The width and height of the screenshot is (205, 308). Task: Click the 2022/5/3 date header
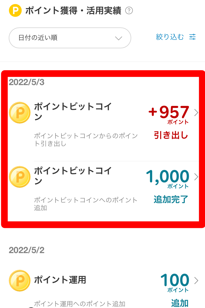27,82
